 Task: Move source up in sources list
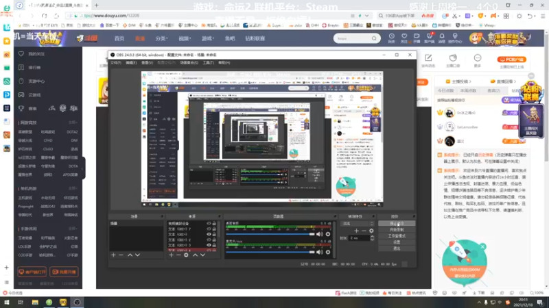[x=195, y=255]
